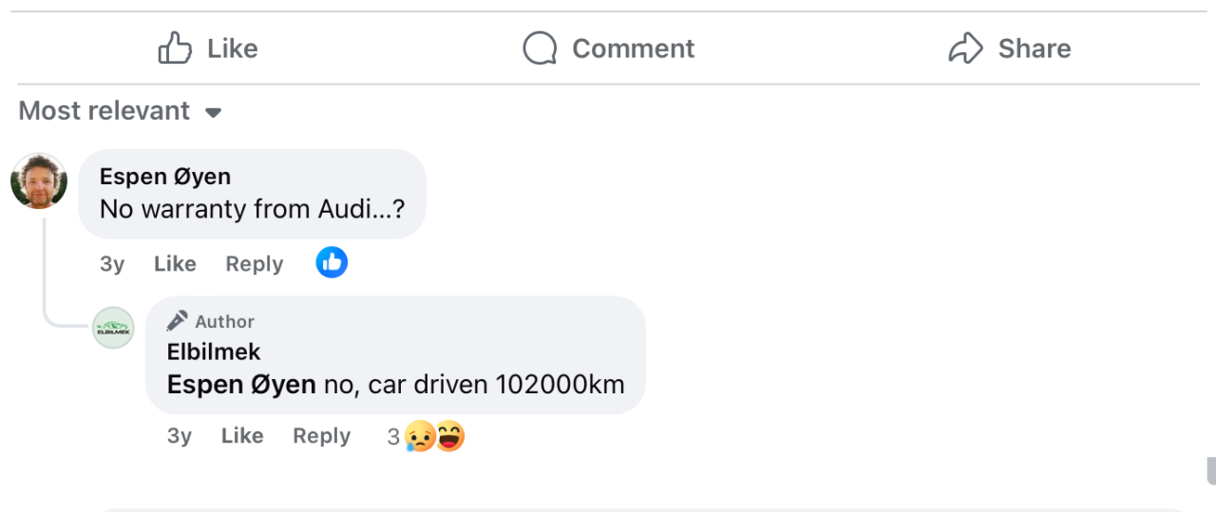The width and height of the screenshot is (1216, 512).
Task: Open Espen Øyen's profile from the comment name
Action: click(165, 177)
